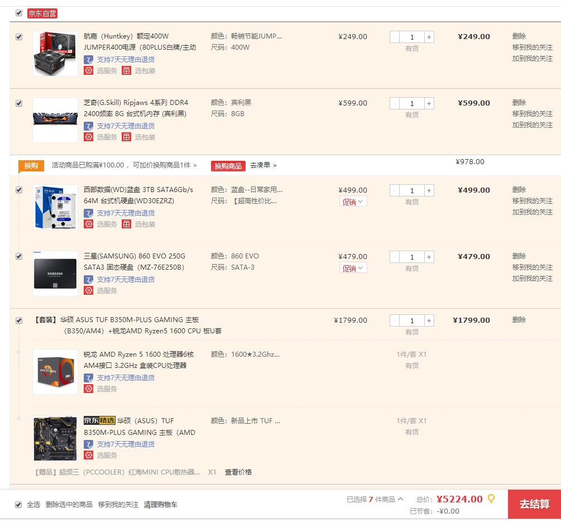
Task: Move G.Skill memory to my favorites
Action: click(532, 114)
